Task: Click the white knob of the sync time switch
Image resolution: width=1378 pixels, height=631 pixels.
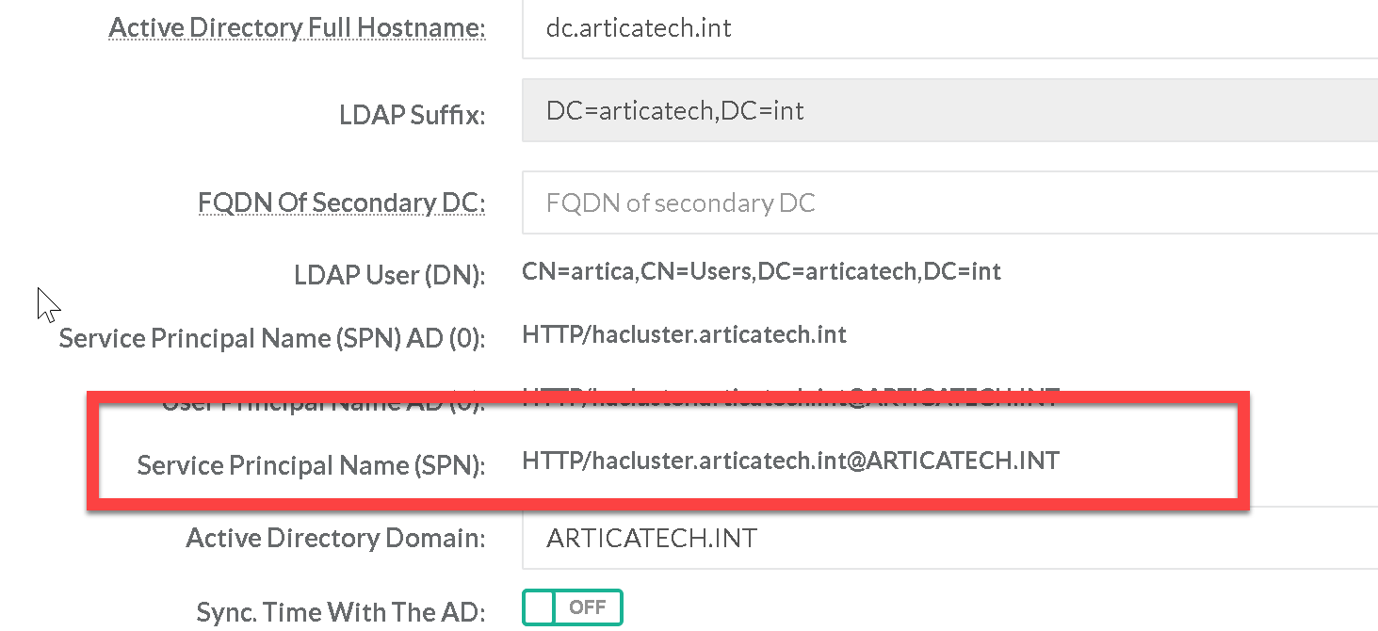Action: [x=540, y=607]
